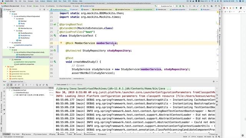Open the Services tool window

pos(27,134)
